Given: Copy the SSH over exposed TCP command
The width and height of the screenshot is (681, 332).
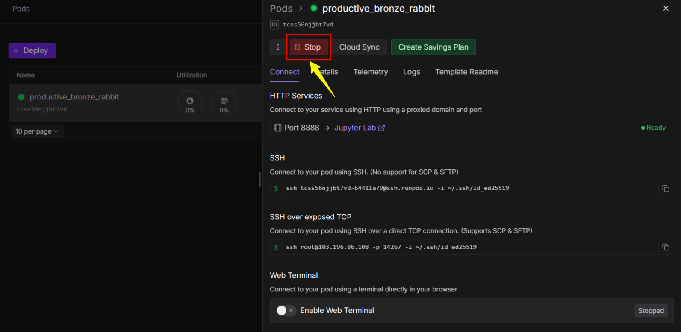Looking at the screenshot, I should tap(666, 247).
